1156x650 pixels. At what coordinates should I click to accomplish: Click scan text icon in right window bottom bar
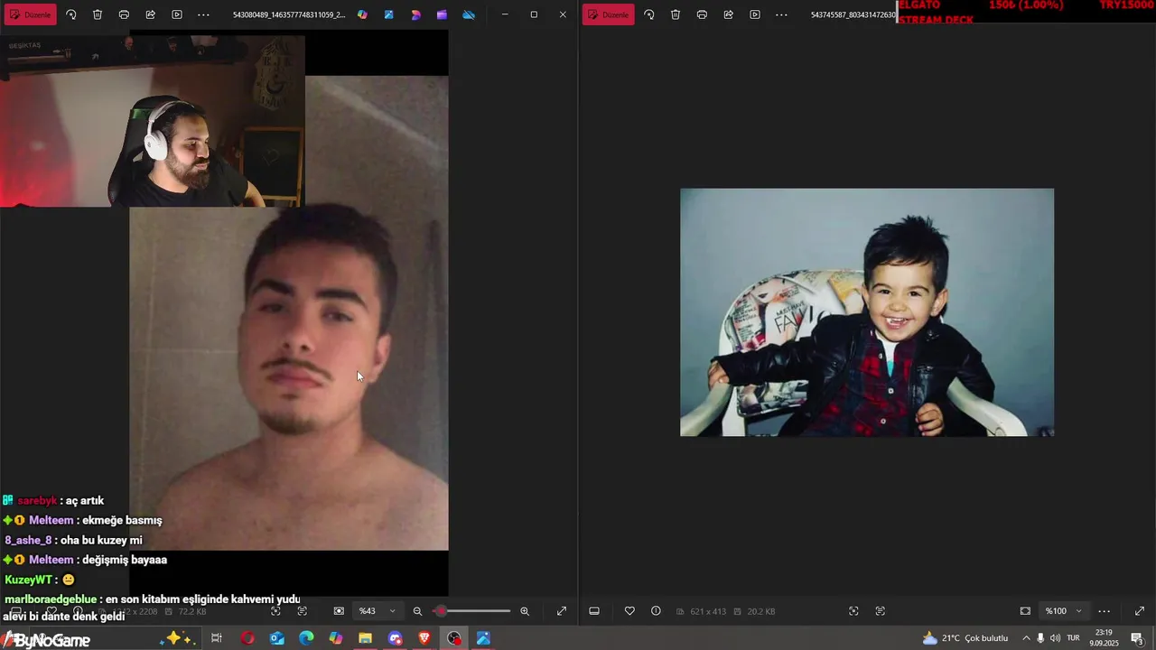tap(881, 611)
